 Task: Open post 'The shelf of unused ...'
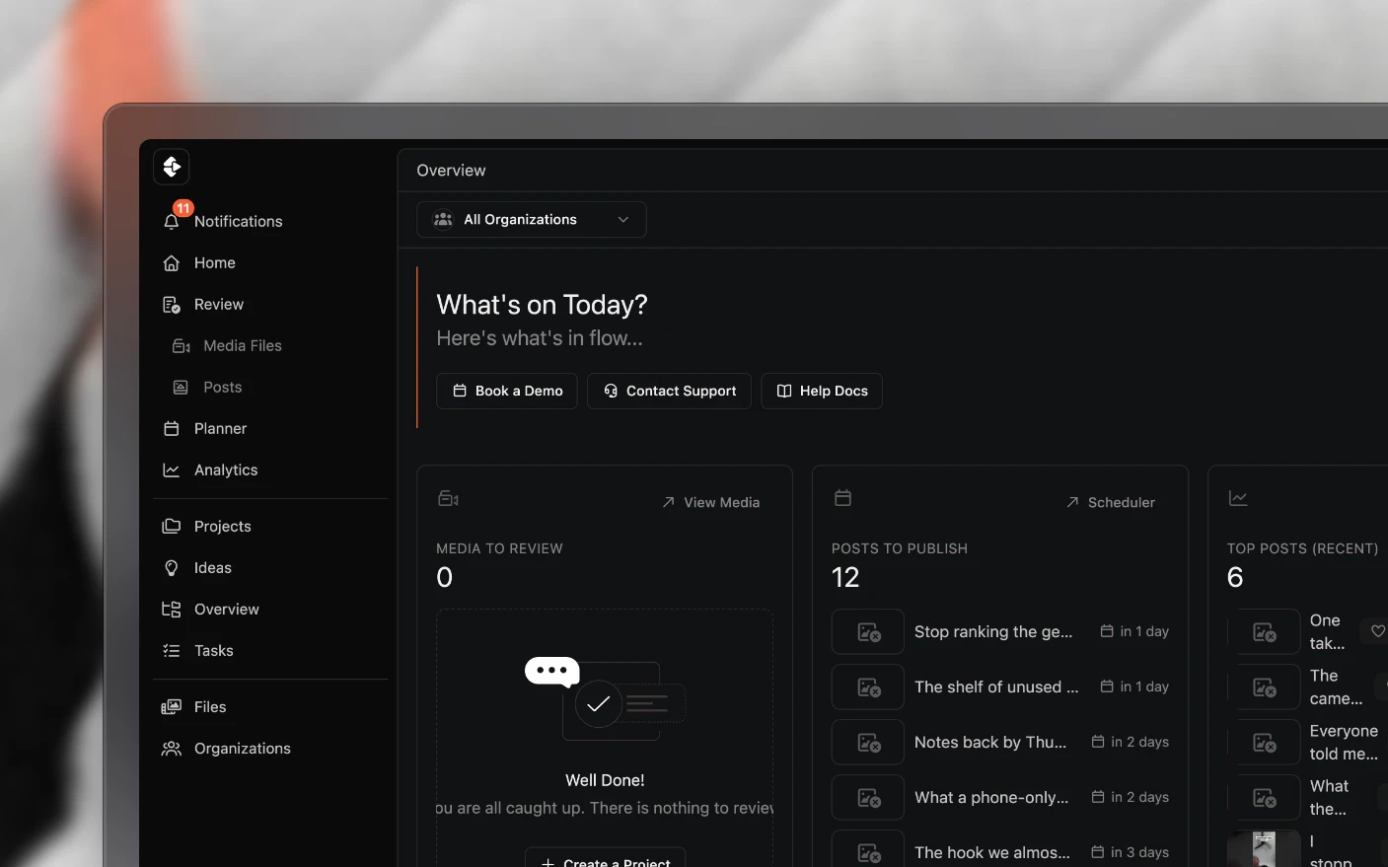[x=996, y=687]
